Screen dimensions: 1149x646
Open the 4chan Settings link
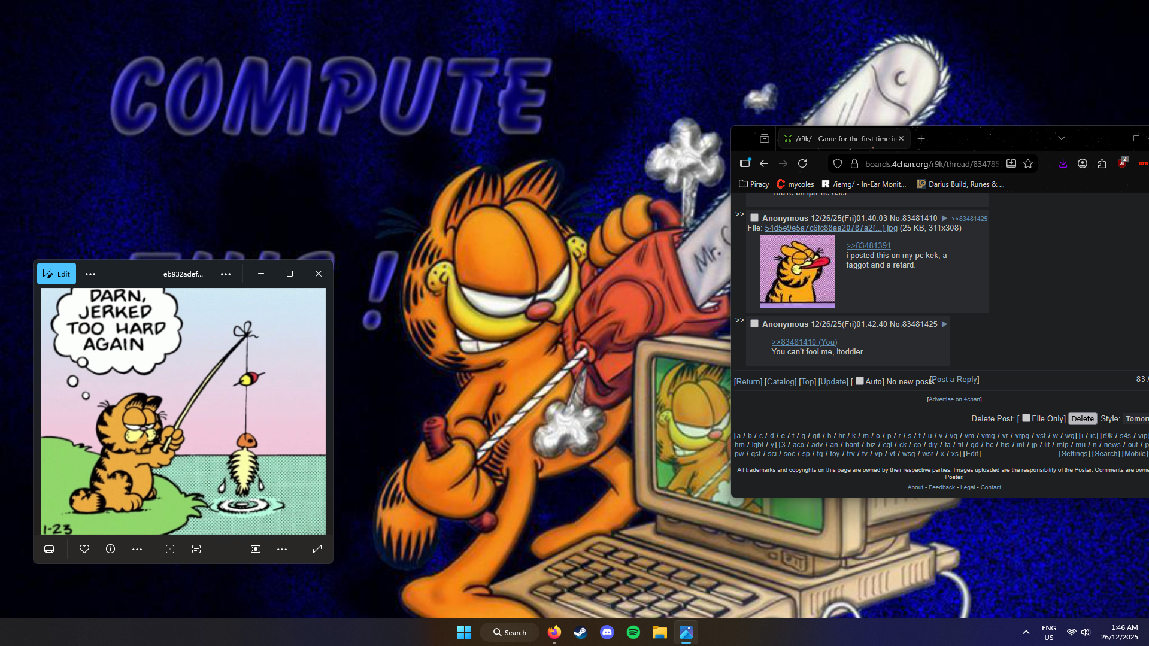click(1075, 454)
